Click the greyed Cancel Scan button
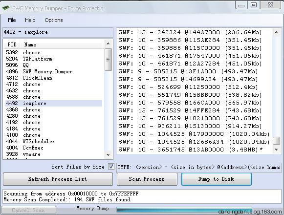284x215 pixels. click(x=29, y=210)
